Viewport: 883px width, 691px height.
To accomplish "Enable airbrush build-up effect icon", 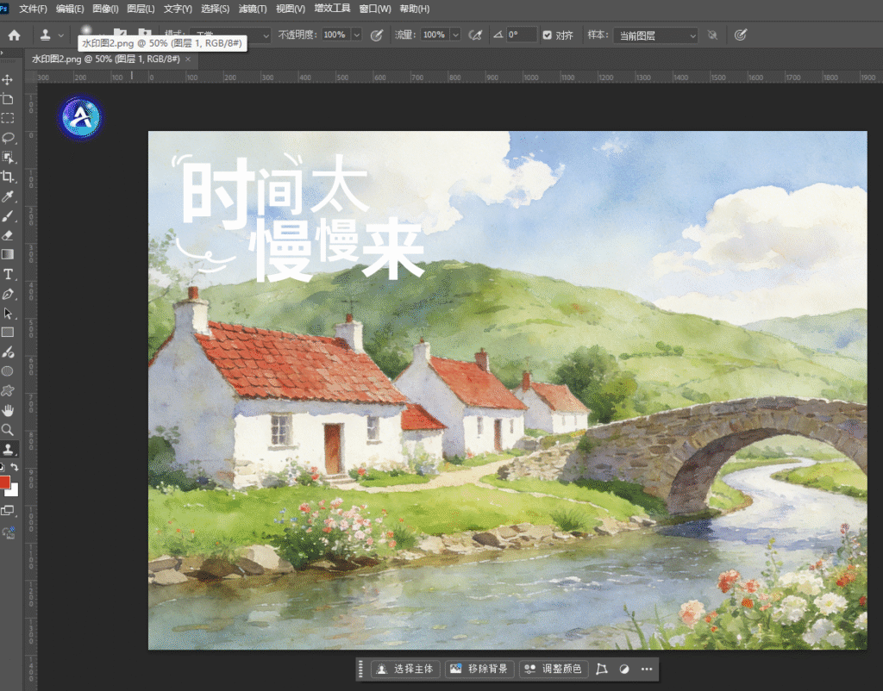I will (475, 35).
